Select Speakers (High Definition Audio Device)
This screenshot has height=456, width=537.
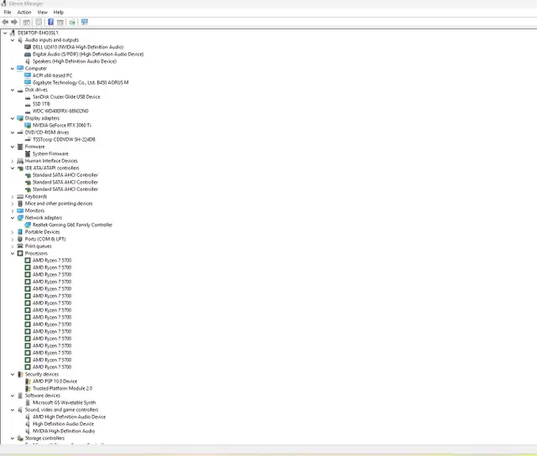click(75, 61)
